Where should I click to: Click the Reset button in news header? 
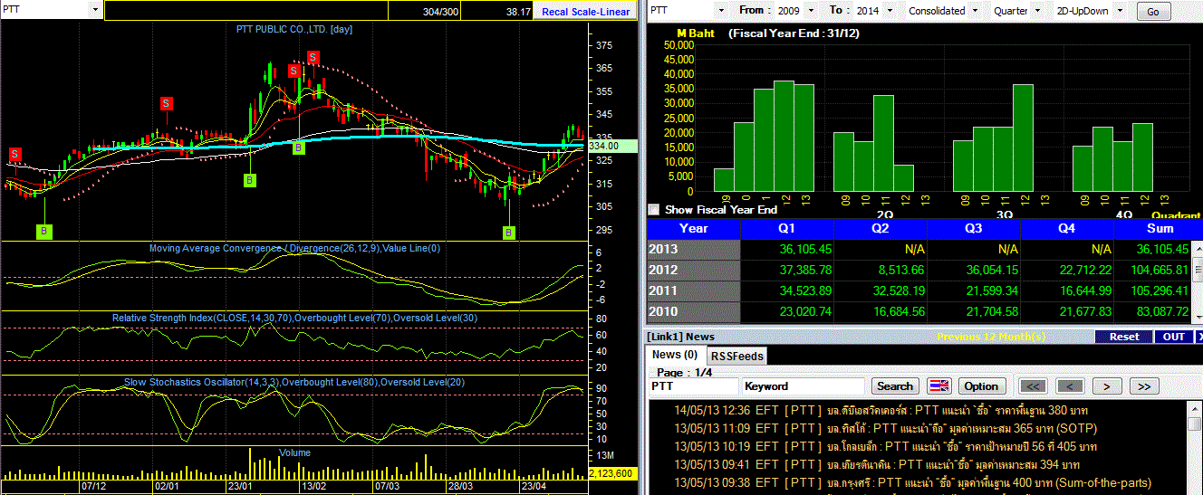pyautogui.click(x=1124, y=337)
